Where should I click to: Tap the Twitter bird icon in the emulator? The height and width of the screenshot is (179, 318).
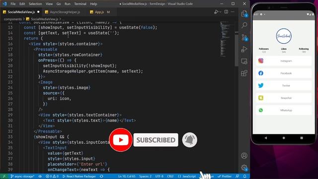pos(261,86)
